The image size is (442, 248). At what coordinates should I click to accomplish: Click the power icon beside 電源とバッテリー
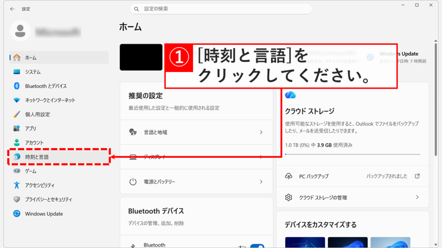click(x=133, y=182)
